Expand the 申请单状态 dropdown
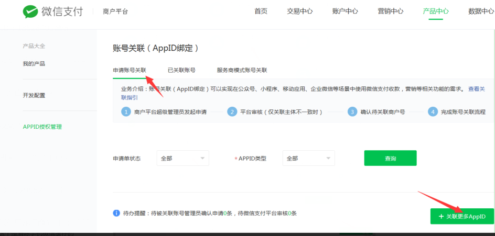 click(x=182, y=158)
